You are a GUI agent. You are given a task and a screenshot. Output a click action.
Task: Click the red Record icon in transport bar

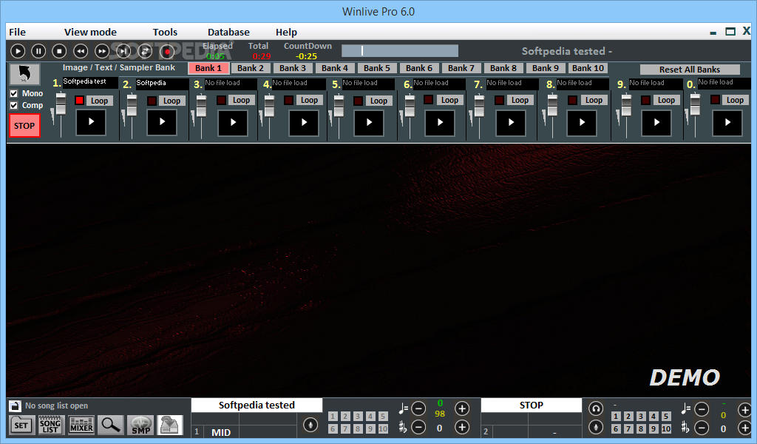click(x=167, y=51)
